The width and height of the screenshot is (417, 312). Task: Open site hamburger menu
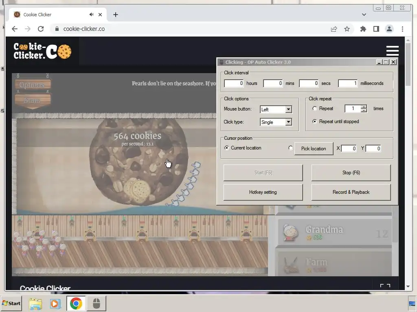[392, 51]
